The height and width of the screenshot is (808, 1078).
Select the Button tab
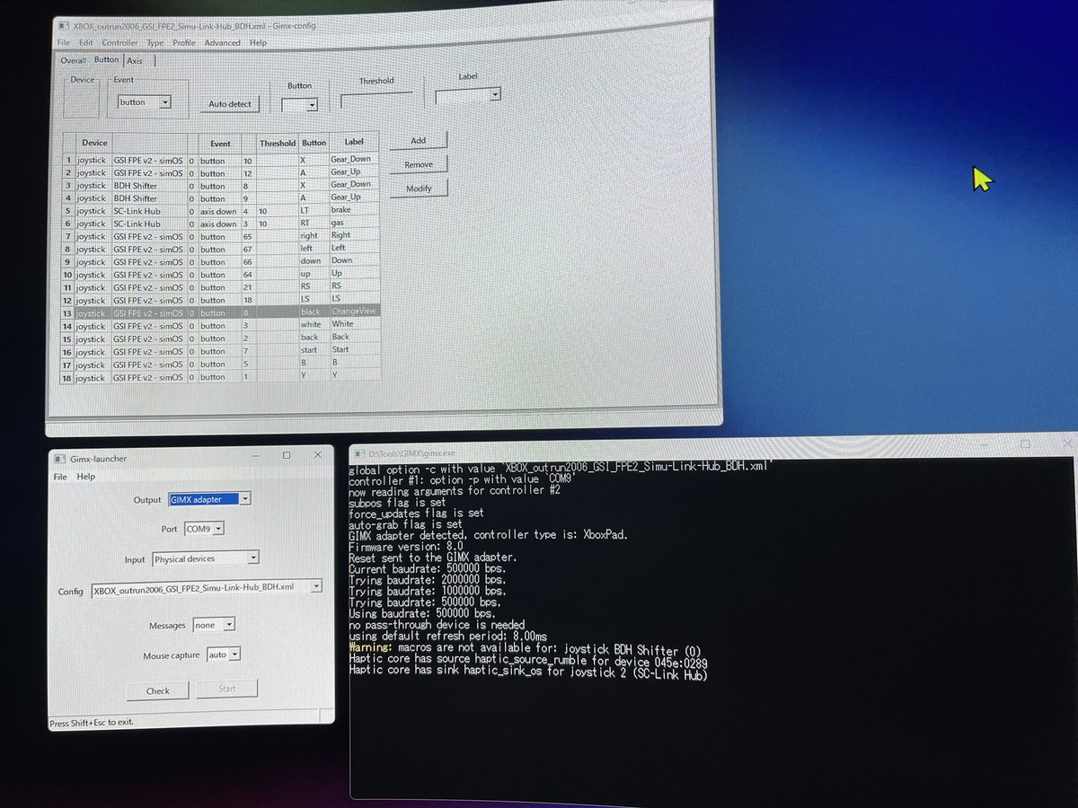point(106,60)
